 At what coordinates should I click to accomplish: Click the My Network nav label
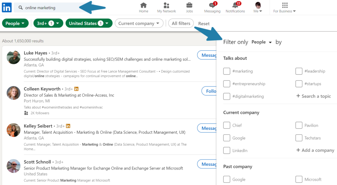coord(166,11)
